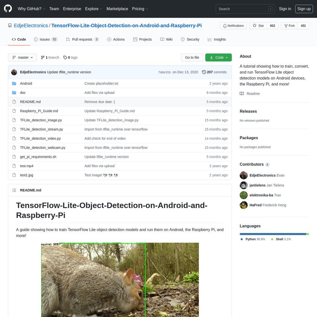
Task: Click the GitHub octocat logo
Action: click(8, 9)
